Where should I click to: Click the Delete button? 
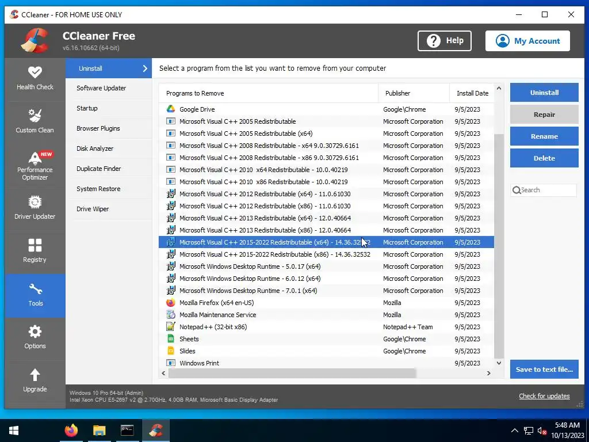[544, 158]
